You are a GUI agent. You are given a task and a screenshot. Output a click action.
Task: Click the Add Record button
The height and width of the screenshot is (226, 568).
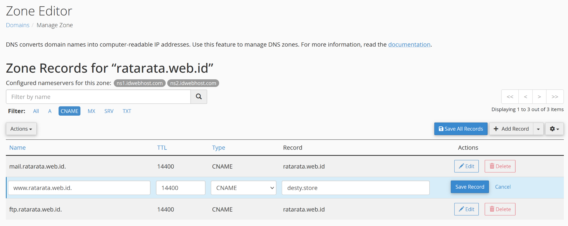tap(511, 129)
